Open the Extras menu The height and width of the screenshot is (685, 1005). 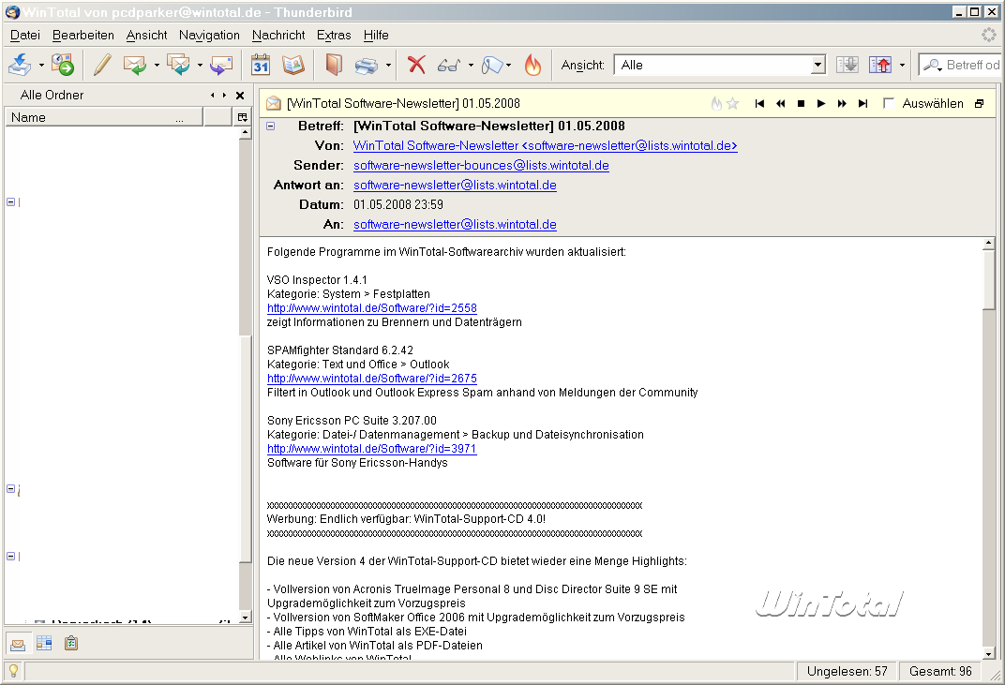tap(334, 35)
